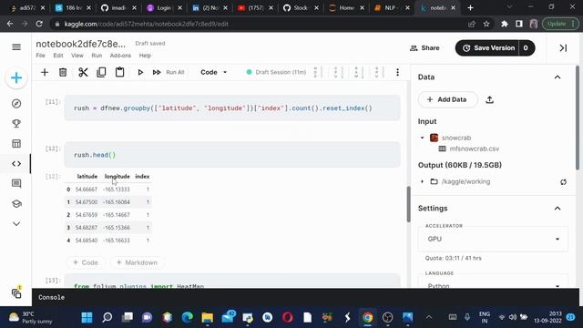
Task: Click the longitude column header
Action: [x=118, y=176]
